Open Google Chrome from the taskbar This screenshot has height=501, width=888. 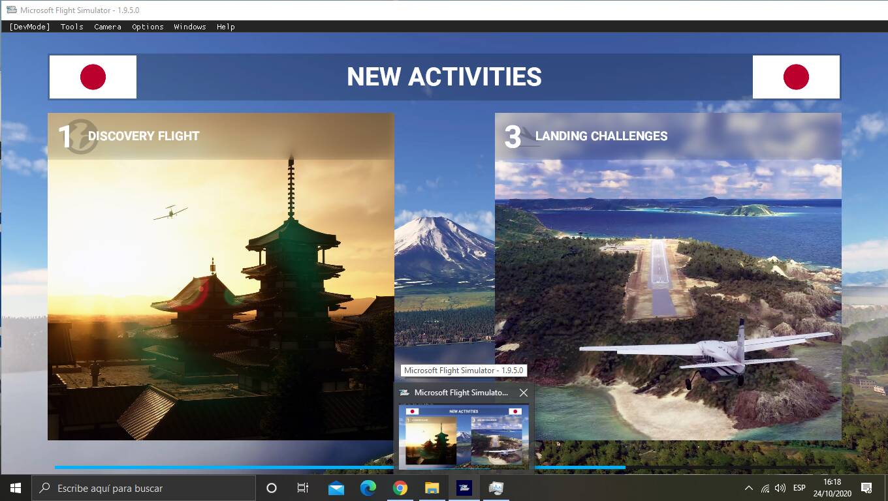pyautogui.click(x=400, y=488)
